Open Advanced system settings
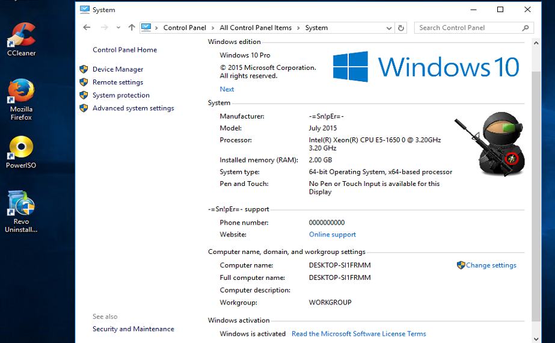The image size is (555, 343). 133,108
